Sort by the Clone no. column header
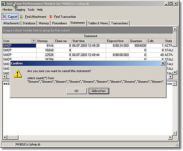This screenshot has width=183, height=151. tap(63, 41)
